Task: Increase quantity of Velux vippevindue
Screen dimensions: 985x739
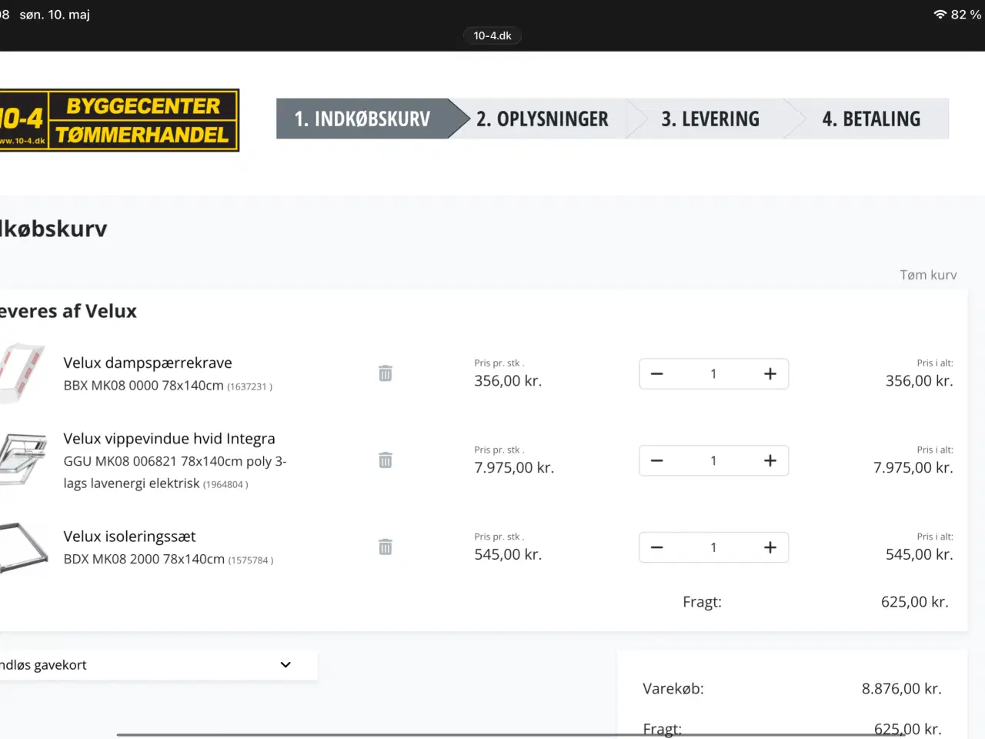Action: point(770,461)
